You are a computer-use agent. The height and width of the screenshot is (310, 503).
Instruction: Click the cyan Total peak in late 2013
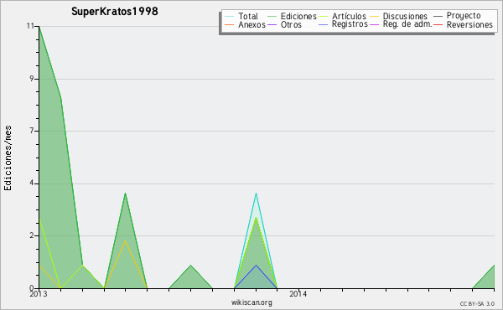[x=256, y=194]
